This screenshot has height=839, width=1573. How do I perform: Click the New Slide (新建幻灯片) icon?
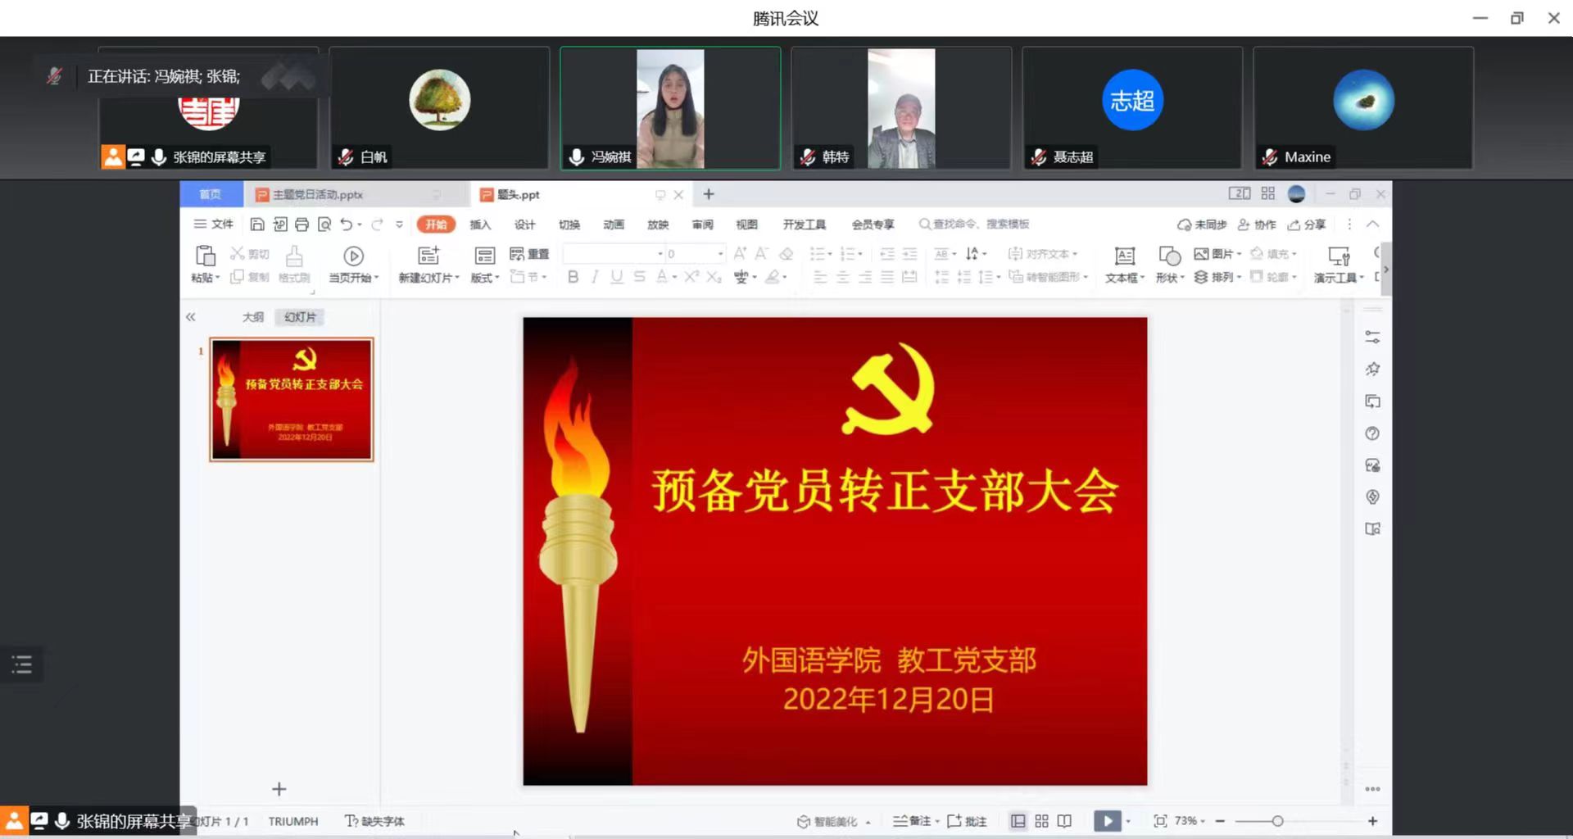(x=428, y=256)
